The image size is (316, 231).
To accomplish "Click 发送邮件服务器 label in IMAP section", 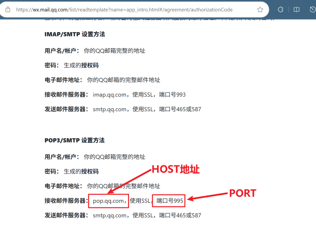I will click(65, 109).
